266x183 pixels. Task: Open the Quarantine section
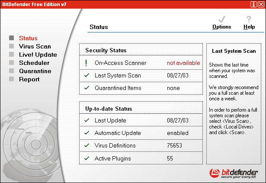35,71
